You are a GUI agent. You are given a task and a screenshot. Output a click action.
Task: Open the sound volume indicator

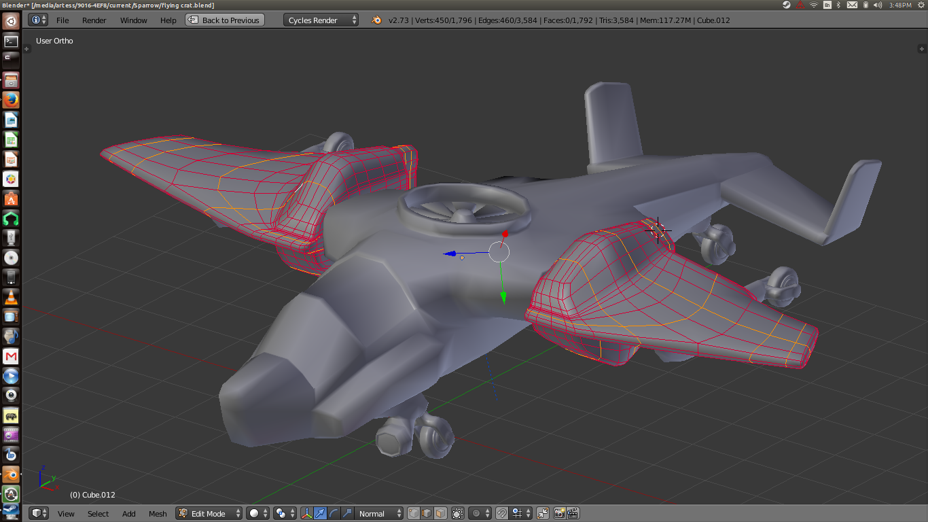coord(878,5)
